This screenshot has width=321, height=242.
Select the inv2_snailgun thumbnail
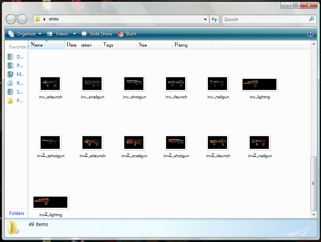(x=134, y=143)
